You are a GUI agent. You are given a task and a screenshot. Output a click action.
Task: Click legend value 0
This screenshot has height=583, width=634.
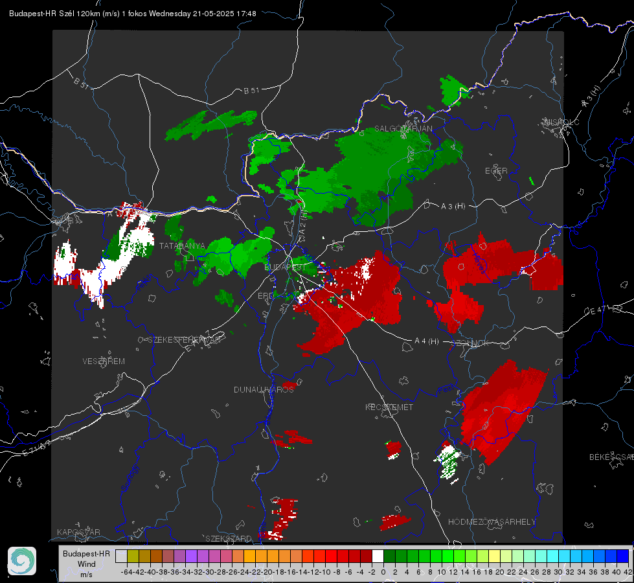pyautogui.click(x=383, y=572)
